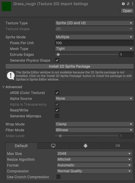This screenshot has height=183, width=135.
Task: Click the Alpha Source label
Action: 21,98
